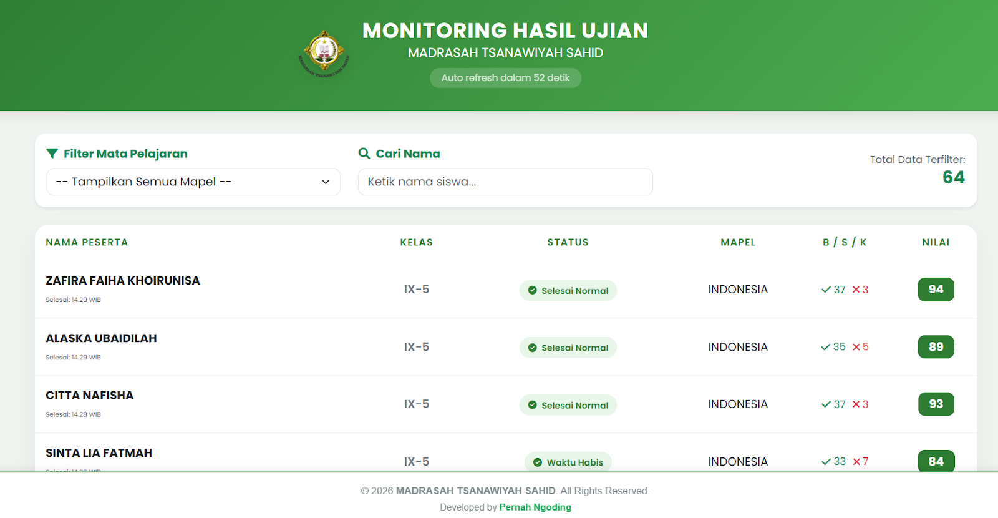Select ZAFIRA FAIHA KHOIRUNISA name
The image size is (998, 518).
pos(123,281)
